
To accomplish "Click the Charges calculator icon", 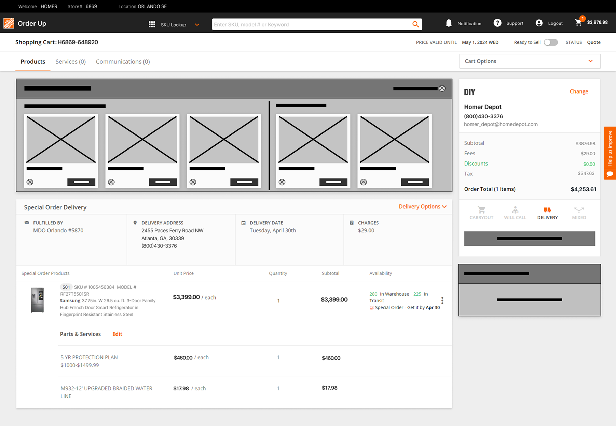I will pyautogui.click(x=352, y=223).
